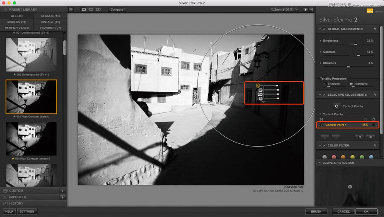
Task: Click the show mask column icon
Action: [373, 120]
